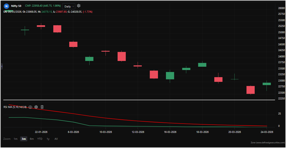Open RSI MA indicator settings gear

(x=36, y=107)
